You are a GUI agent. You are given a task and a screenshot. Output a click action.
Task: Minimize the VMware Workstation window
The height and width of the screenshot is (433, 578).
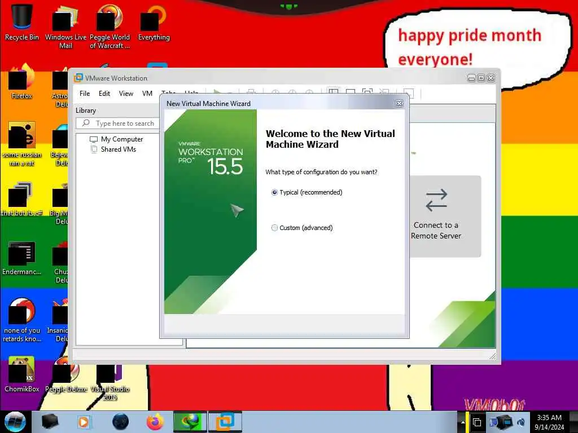tap(471, 78)
